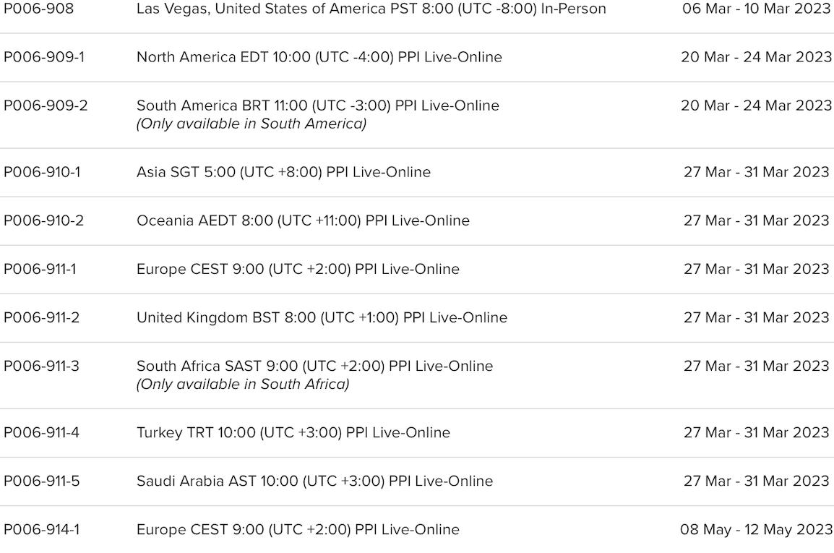
Task: Click the 'Only available in South Africa' note
Action: 243,384
